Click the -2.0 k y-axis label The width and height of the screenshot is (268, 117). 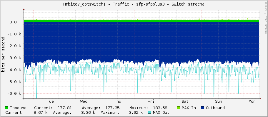click(14, 46)
